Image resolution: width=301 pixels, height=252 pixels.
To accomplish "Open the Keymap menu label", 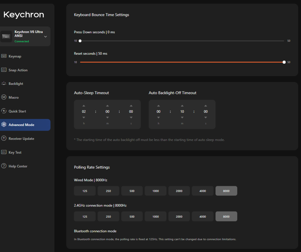I will tap(15, 56).
